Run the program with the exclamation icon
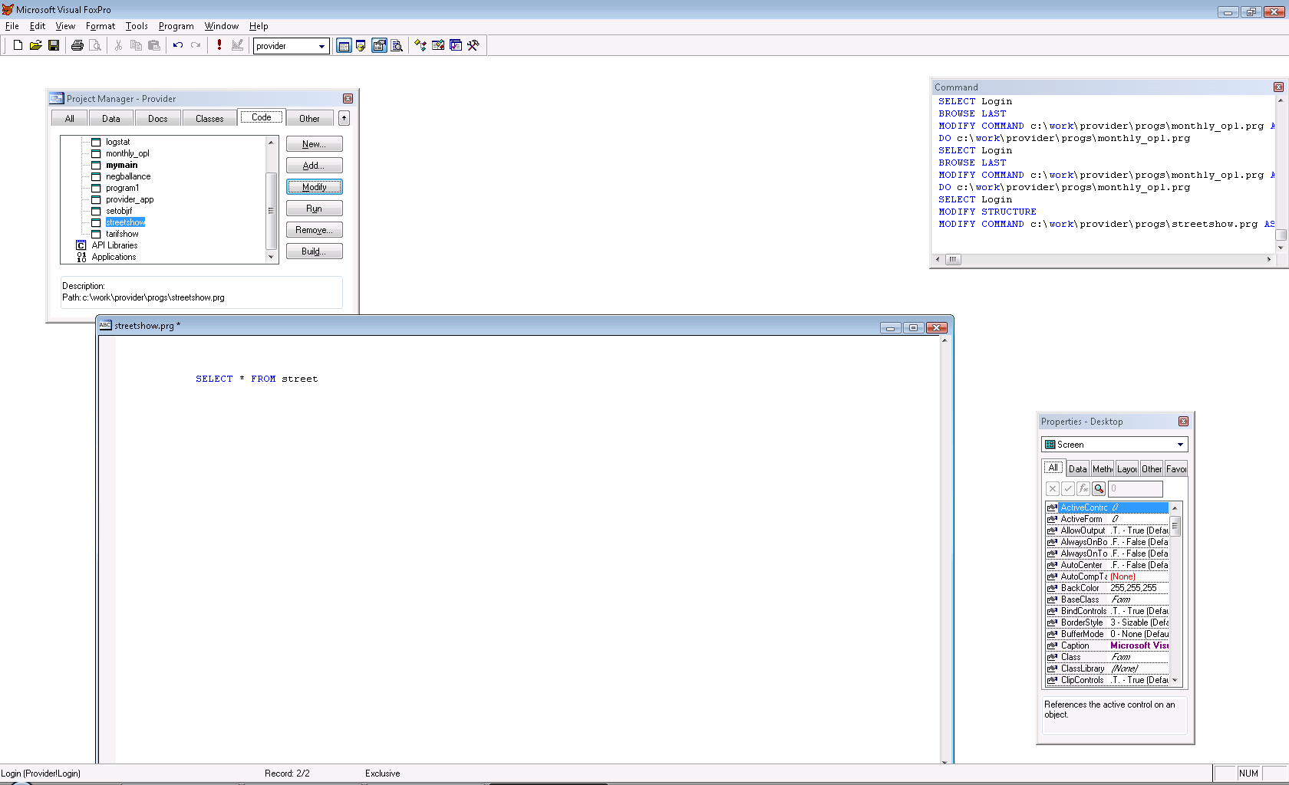This screenshot has width=1289, height=785. click(x=219, y=46)
